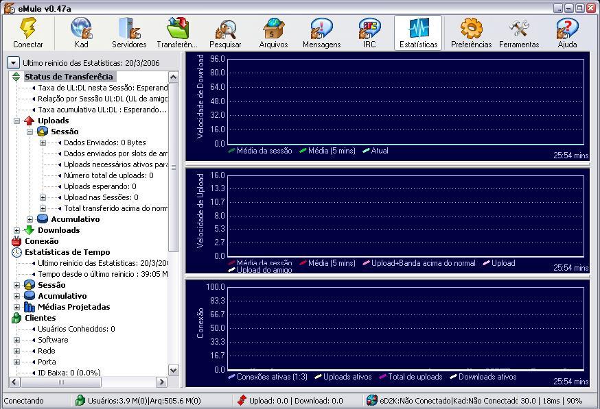Expand the Médias Projetadas node
600x409 pixels.
(17, 308)
